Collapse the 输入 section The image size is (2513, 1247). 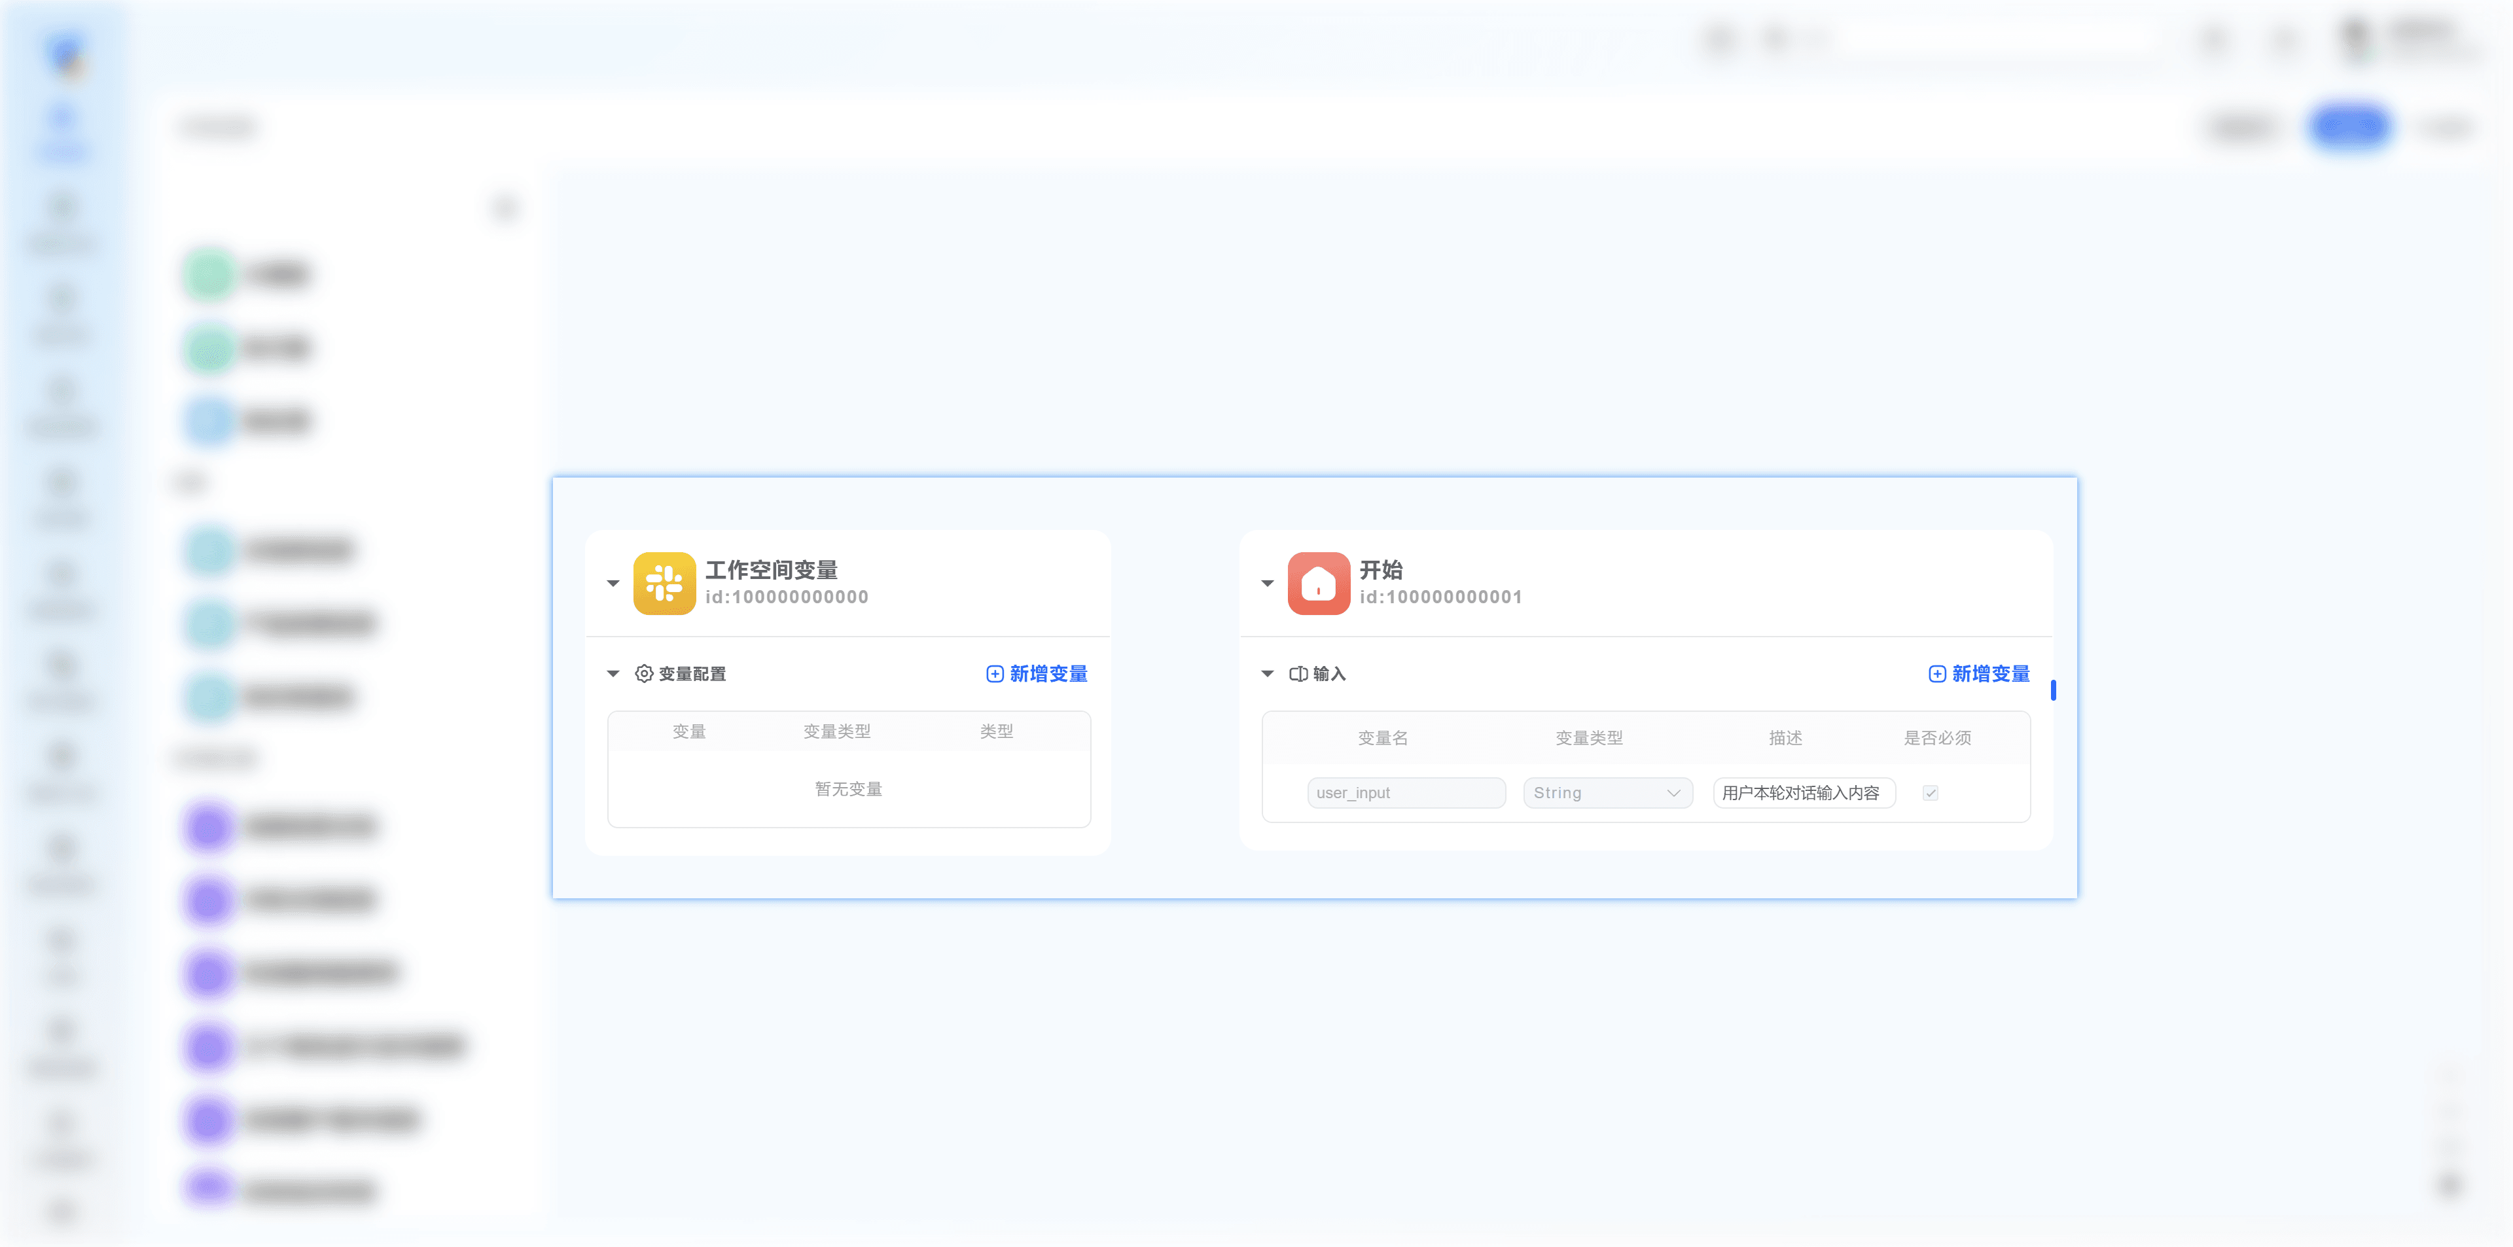tap(1267, 674)
